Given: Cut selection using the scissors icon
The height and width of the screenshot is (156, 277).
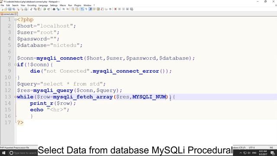Looking at the screenshot, I should coord(31,9).
